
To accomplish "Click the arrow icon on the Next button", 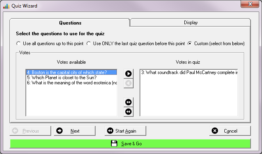I will pyautogui.click(x=59, y=131).
